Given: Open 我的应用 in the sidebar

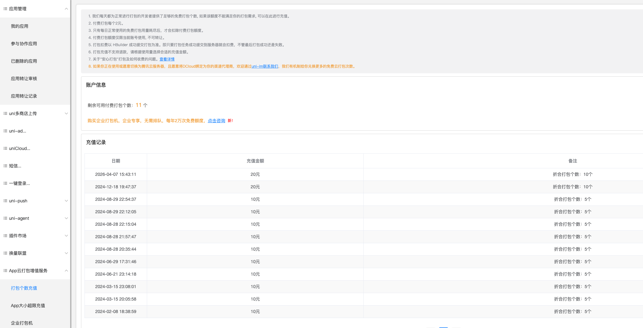Looking at the screenshot, I should click(20, 26).
